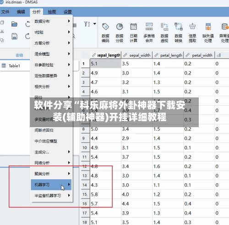Viewport: 229px width, 225px height.
Task: Select 间断点回归 menu entry
Action: tap(51, 130)
